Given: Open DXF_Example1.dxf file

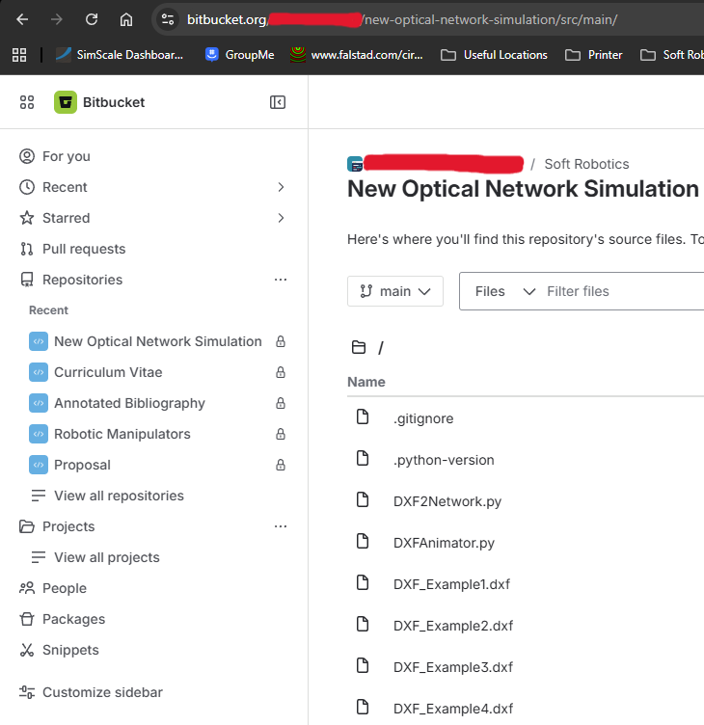Looking at the screenshot, I should click(451, 584).
